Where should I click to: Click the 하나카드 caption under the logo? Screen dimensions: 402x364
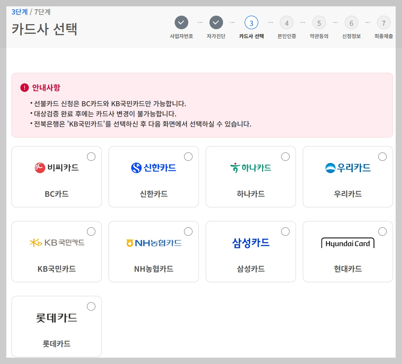pyautogui.click(x=251, y=194)
